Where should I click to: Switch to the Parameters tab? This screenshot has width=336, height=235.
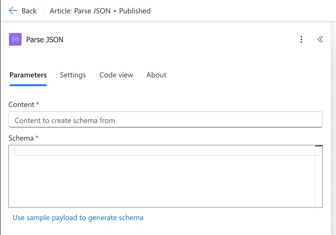click(28, 75)
